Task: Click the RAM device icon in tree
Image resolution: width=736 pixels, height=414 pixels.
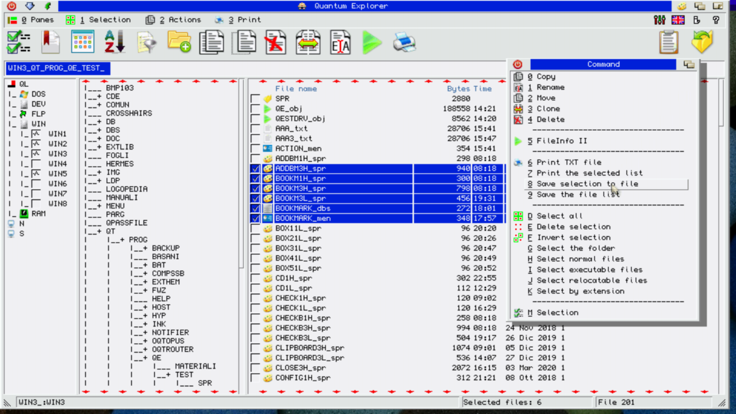Action: tap(24, 213)
